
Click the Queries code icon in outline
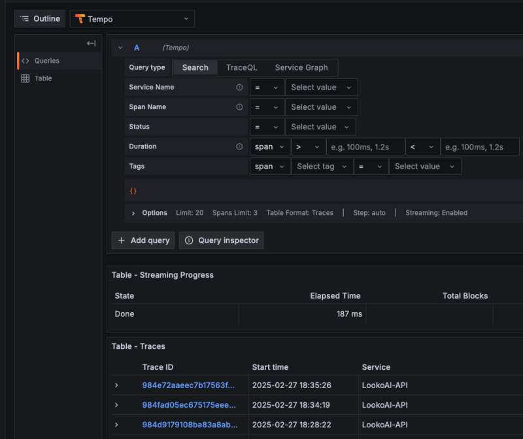25,61
